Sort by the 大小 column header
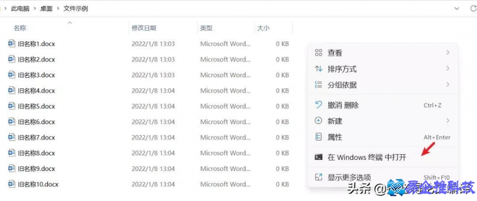The height and width of the screenshot is (201, 477). point(263,28)
